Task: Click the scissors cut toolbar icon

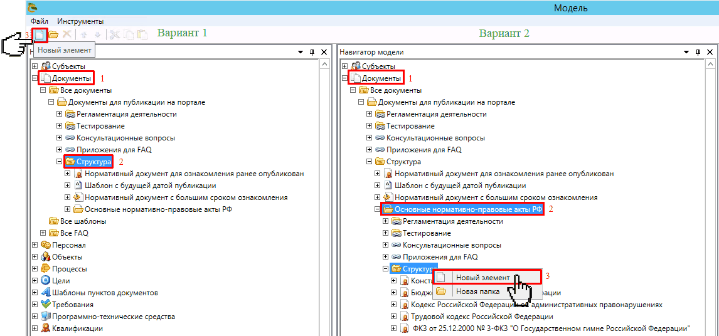Action: click(115, 35)
